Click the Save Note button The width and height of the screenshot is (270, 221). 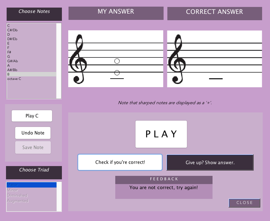click(33, 147)
